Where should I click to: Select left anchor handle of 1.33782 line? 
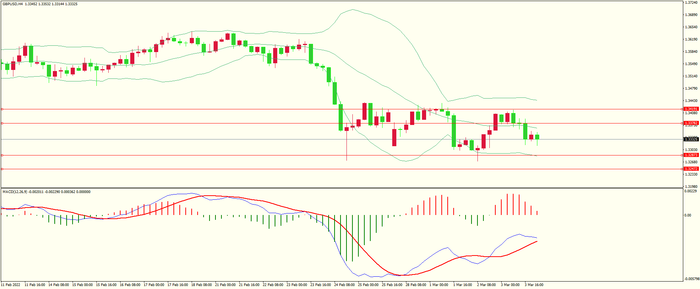(2, 123)
